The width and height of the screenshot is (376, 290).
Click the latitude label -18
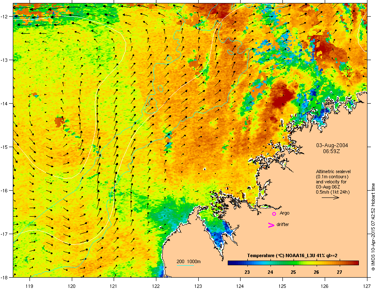5,277
